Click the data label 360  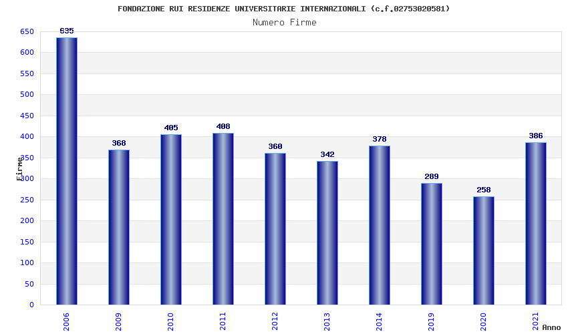click(x=275, y=146)
